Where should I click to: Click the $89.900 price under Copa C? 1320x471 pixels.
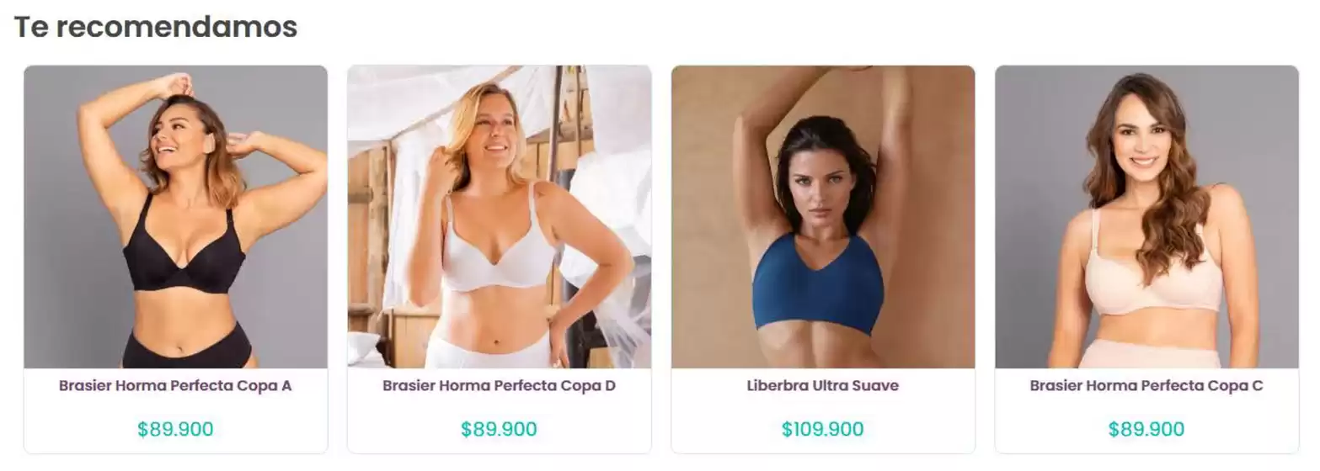(x=1146, y=429)
